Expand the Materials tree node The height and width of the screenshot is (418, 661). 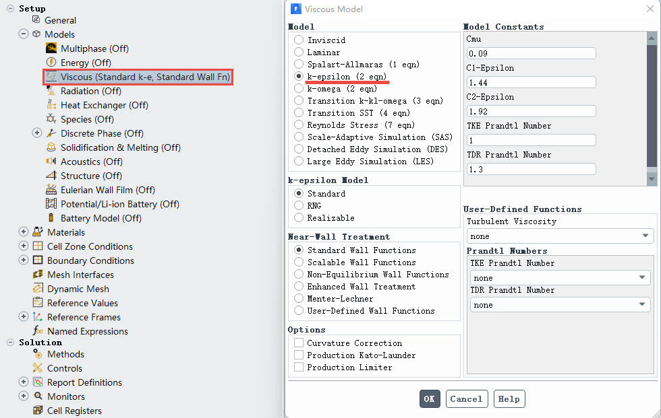(24, 232)
